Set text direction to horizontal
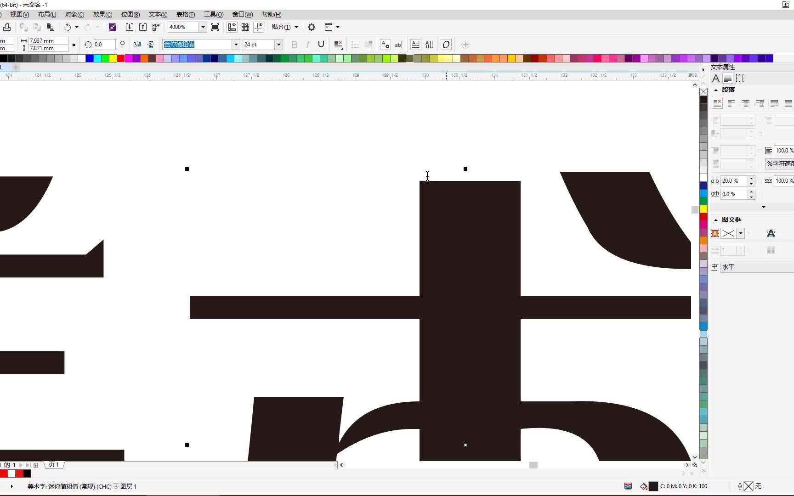Screen dimensions: 794x496 pyautogui.click(x=415, y=45)
